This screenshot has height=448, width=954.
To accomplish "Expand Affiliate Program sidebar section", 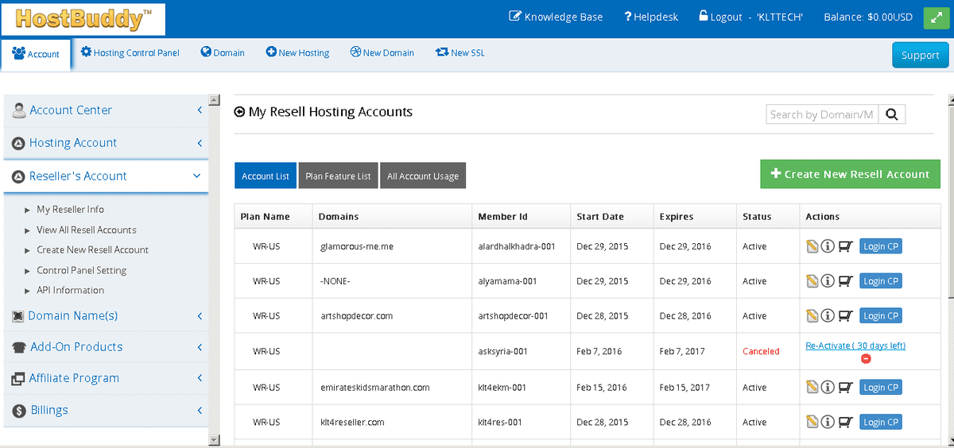I will pyautogui.click(x=104, y=378).
